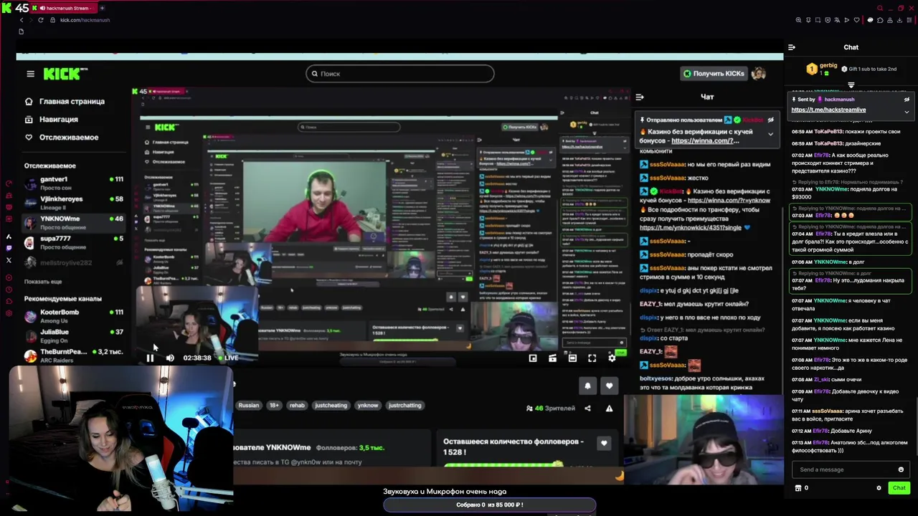Click the report warning triangle icon
The height and width of the screenshot is (516, 918).
[609, 408]
